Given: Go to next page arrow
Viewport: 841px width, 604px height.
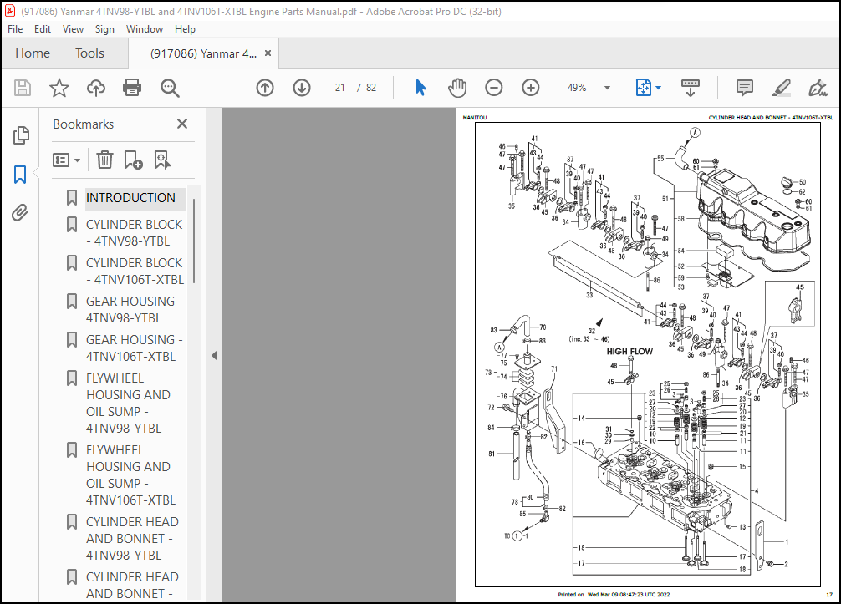Looking at the screenshot, I should pyautogui.click(x=302, y=88).
